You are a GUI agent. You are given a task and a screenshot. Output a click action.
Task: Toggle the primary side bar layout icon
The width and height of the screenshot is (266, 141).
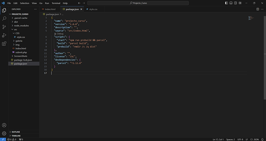pos(226,3)
